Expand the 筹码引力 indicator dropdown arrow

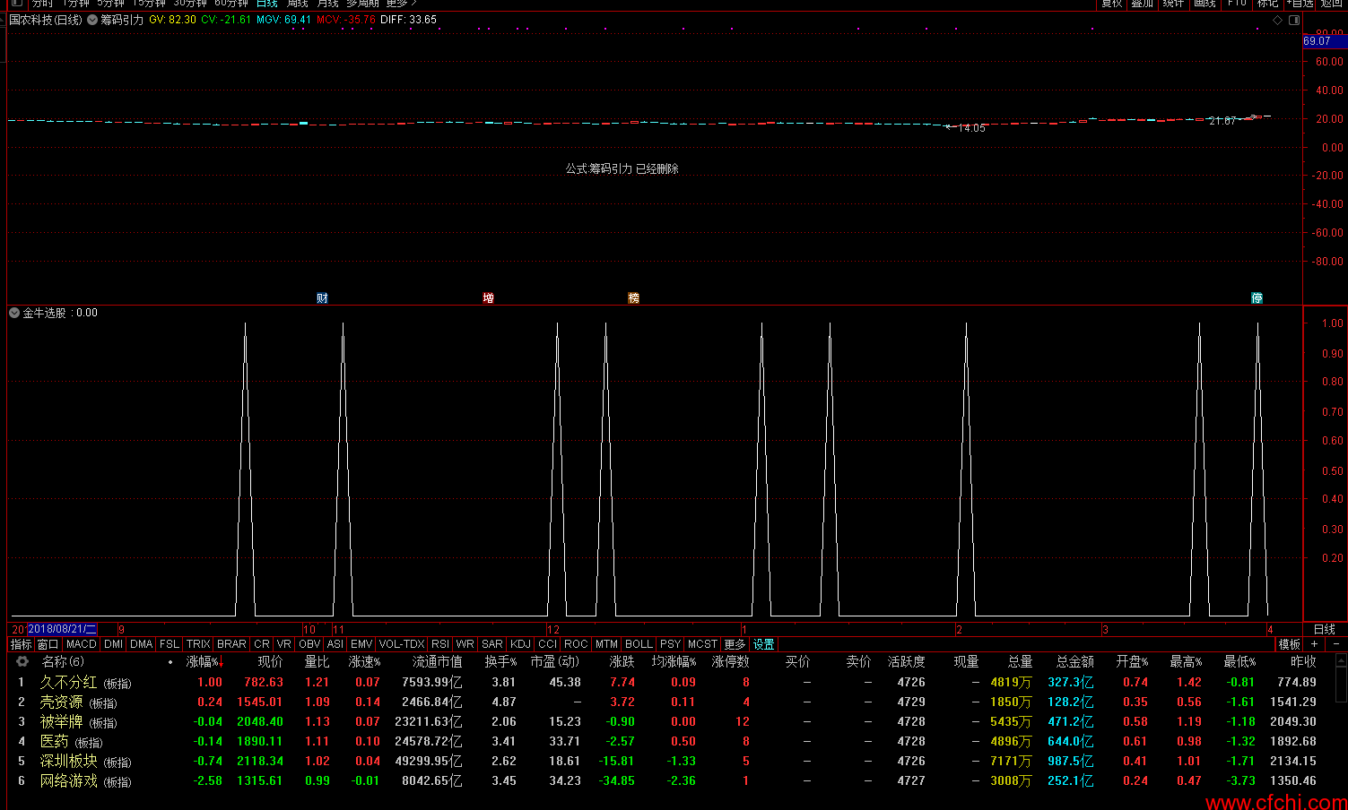(92, 20)
